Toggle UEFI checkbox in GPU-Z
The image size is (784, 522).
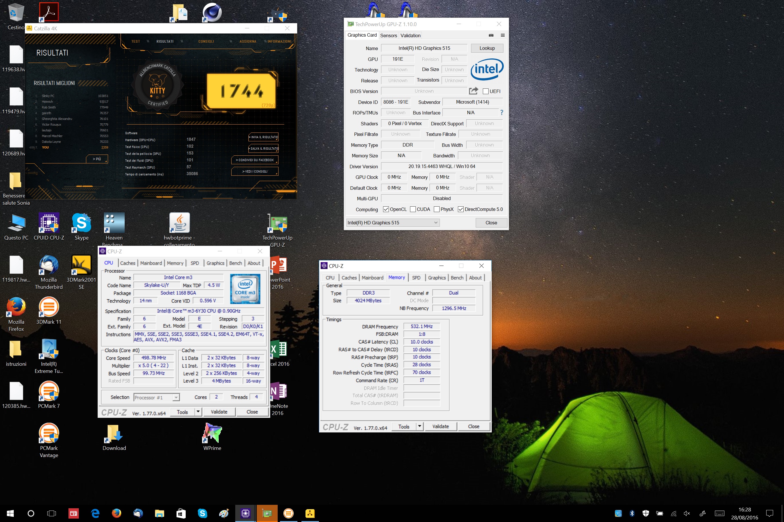tap(486, 91)
